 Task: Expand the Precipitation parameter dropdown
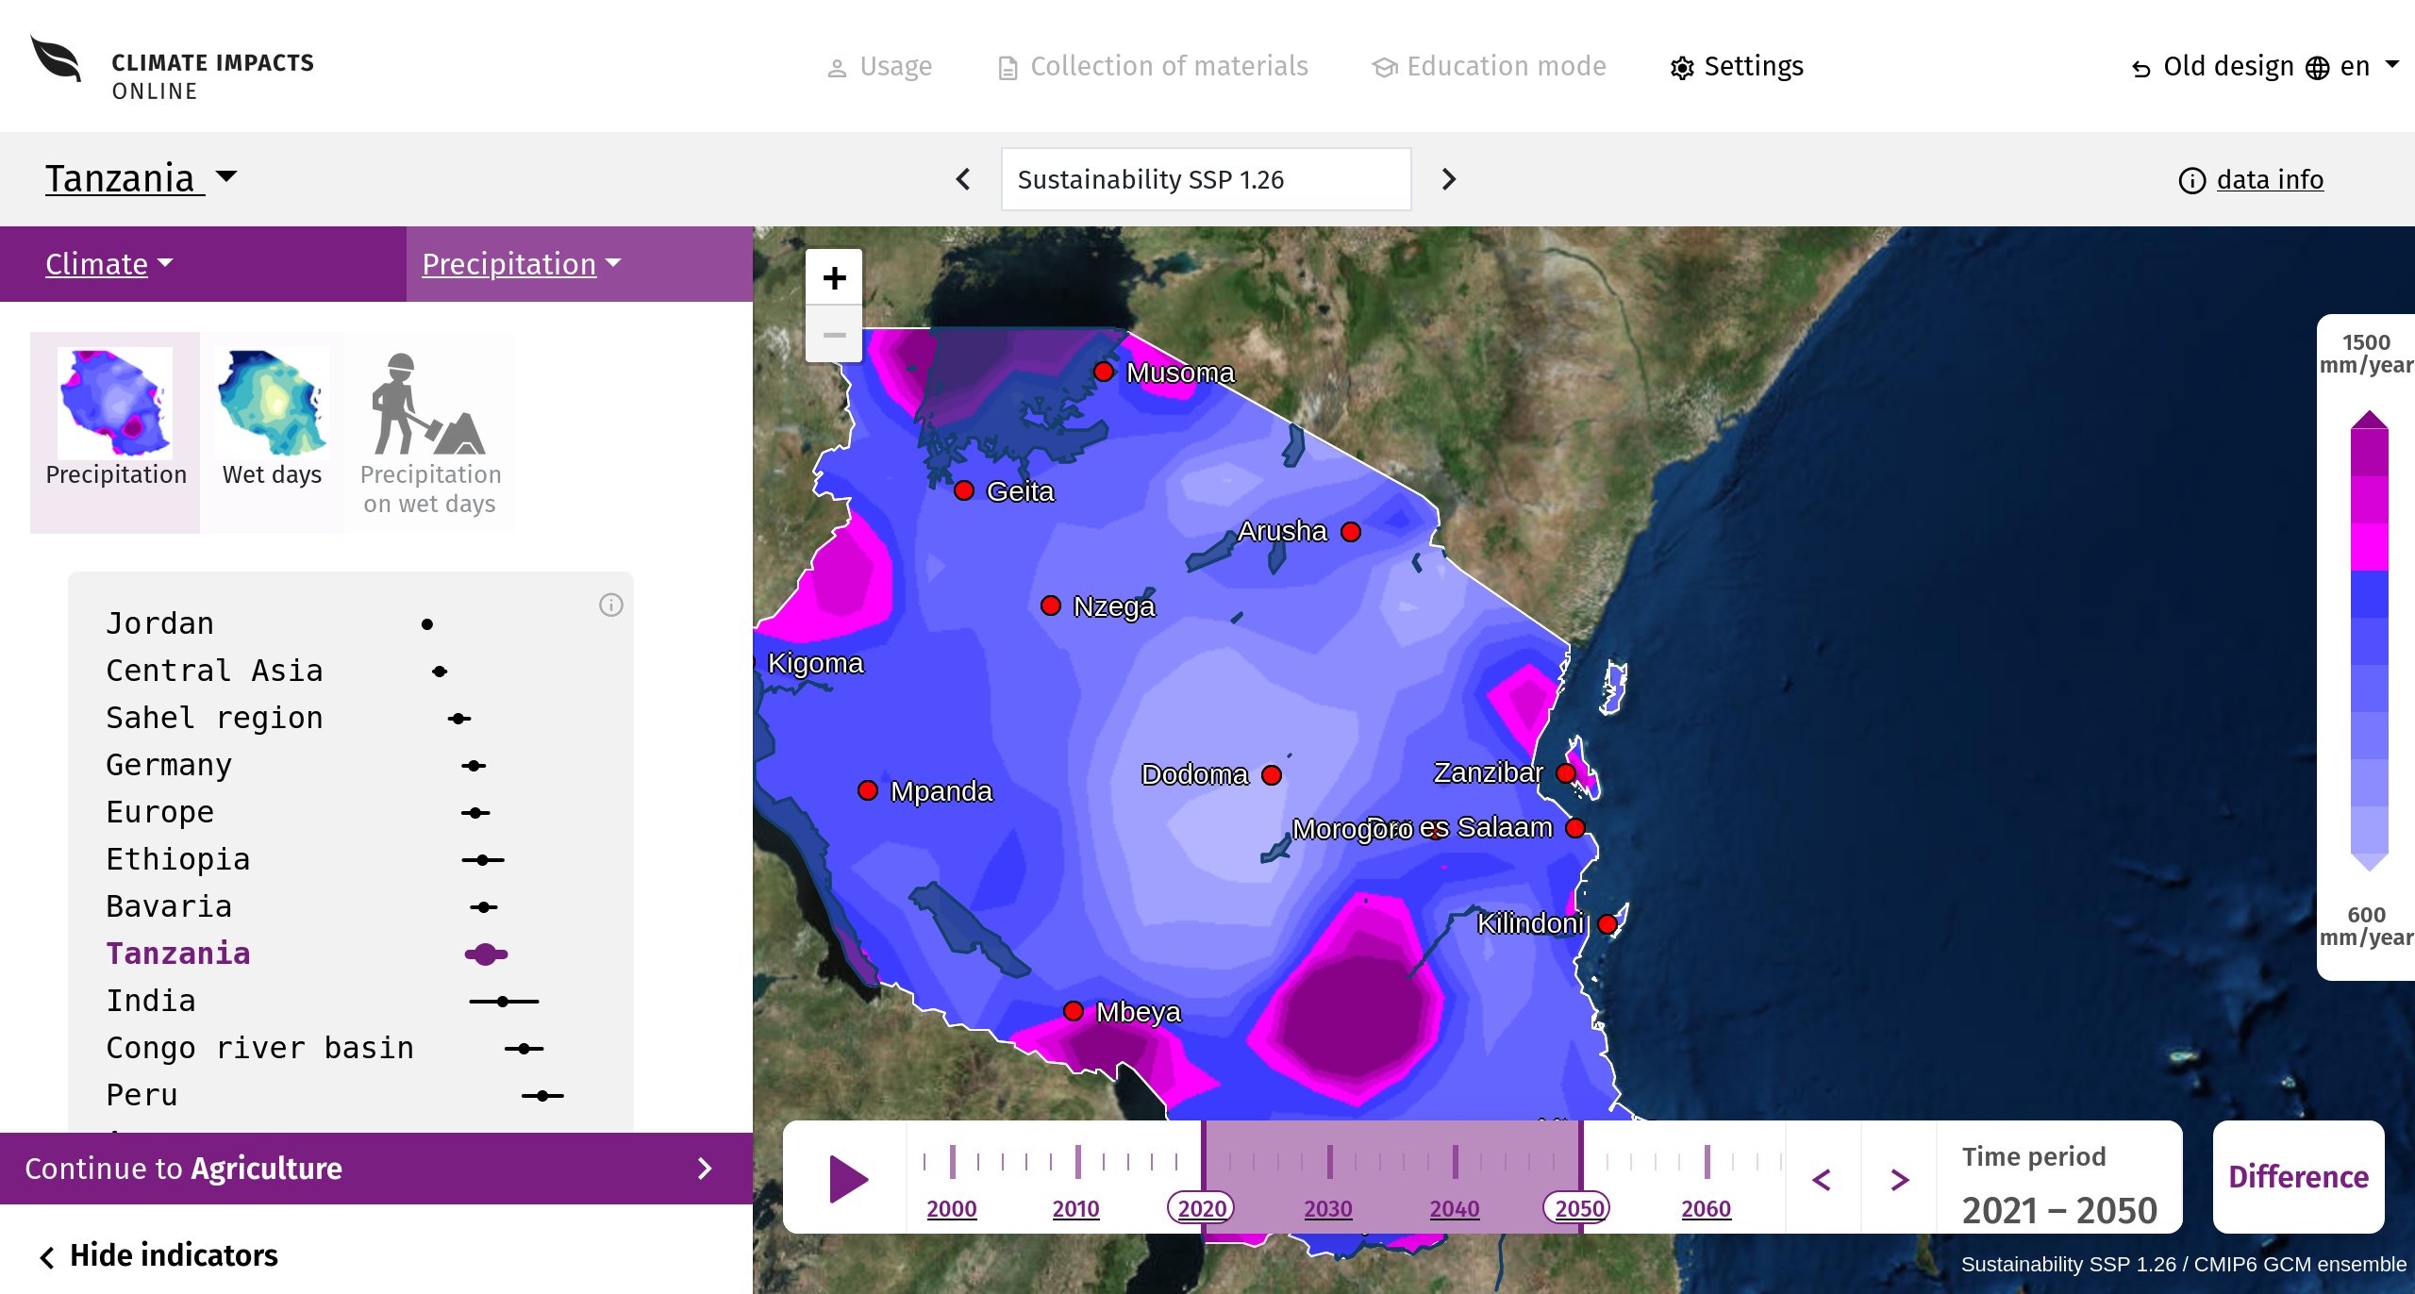click(522, 264)
